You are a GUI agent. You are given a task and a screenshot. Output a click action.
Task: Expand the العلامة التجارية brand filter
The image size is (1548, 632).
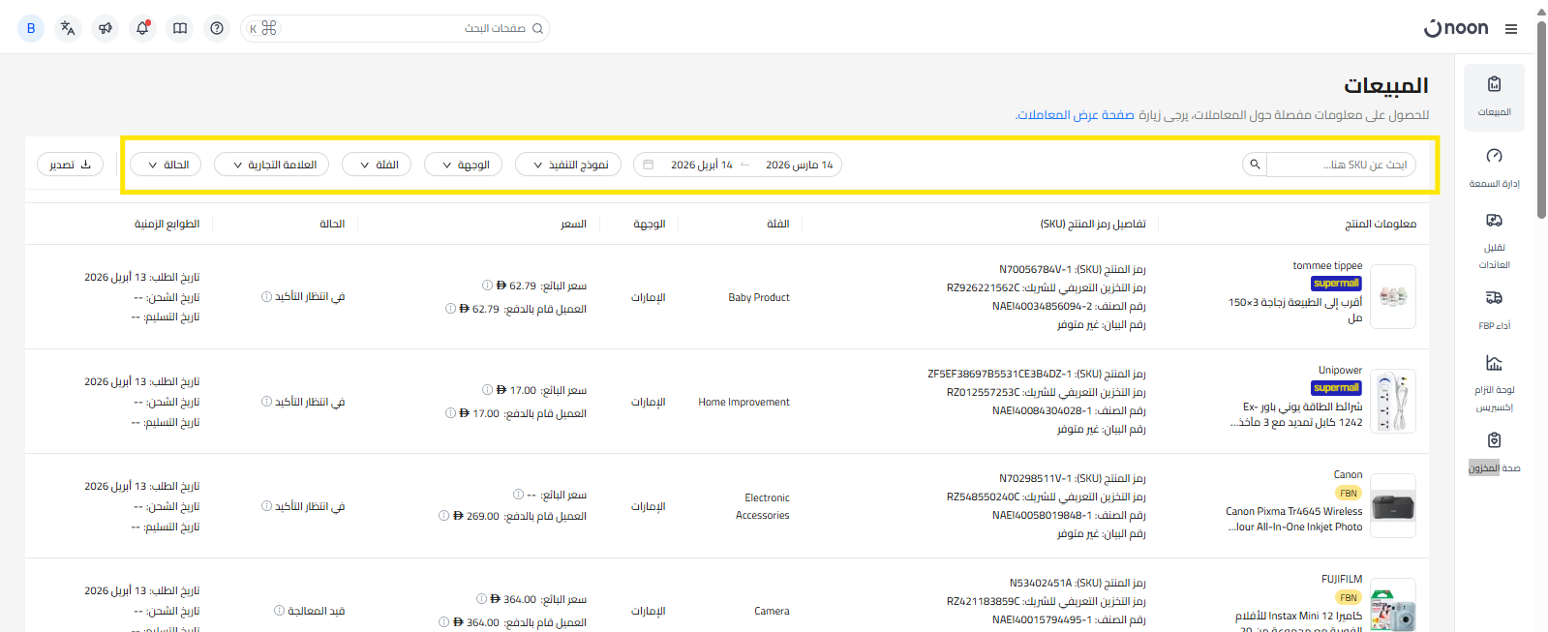tap(272, 165)
